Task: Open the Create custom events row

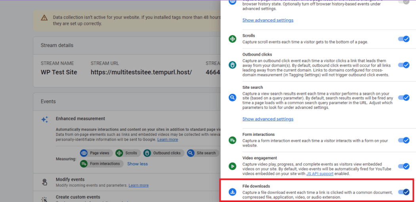Action: 127,198
